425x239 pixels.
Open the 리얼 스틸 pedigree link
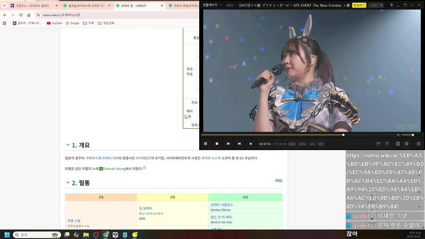tap(74, 220)
